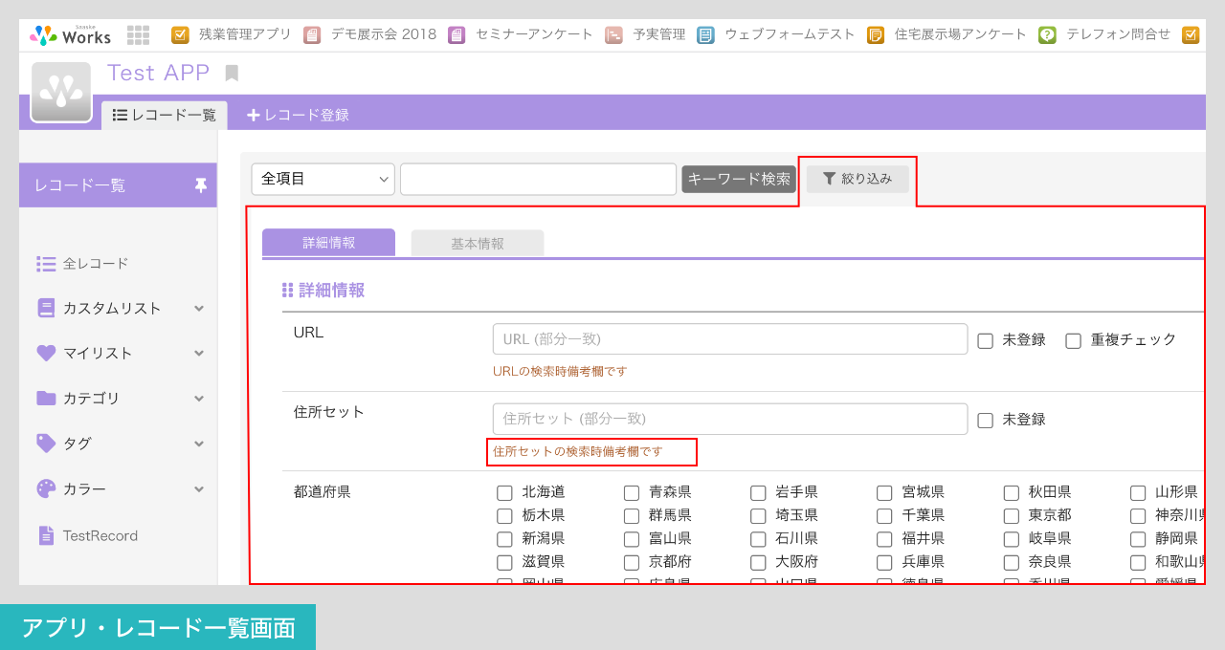This screenshot has height=650, width=1225.
Task: Open the Works logo home
Action: [x=70, y=35]
